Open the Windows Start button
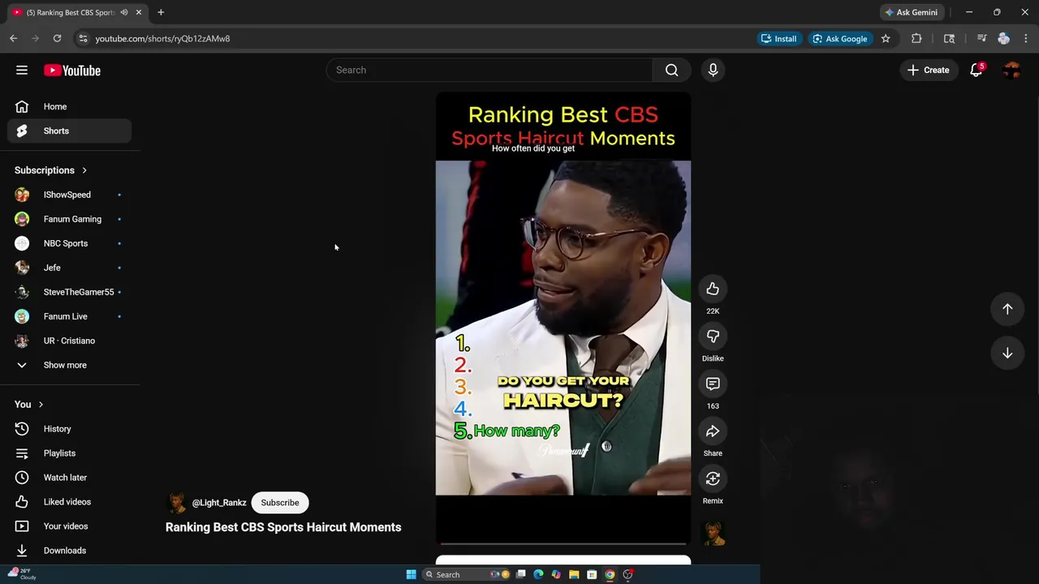Viewport: 1039px width, 584px height. point(411,574)
